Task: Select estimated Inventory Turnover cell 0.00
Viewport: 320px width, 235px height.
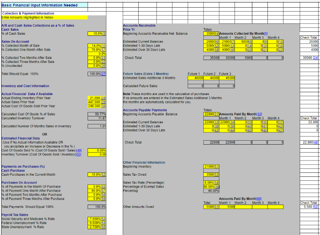Action: [x=97, y=154]
